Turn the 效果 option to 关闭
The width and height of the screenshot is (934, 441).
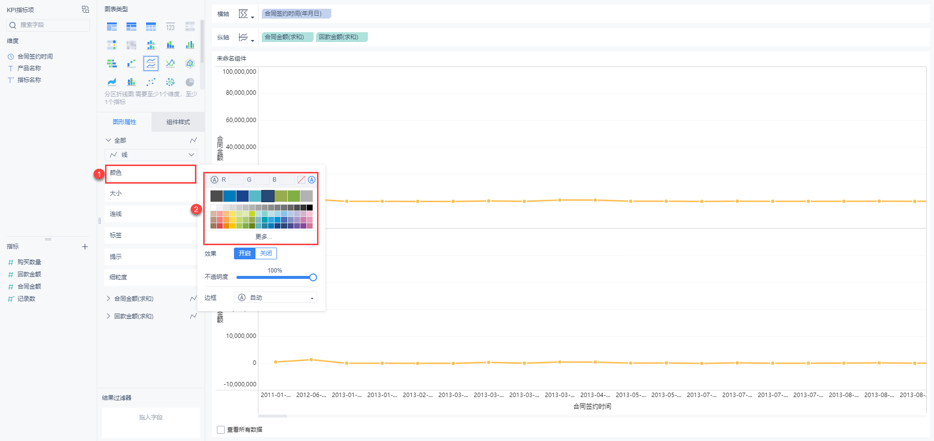(266, 253)
